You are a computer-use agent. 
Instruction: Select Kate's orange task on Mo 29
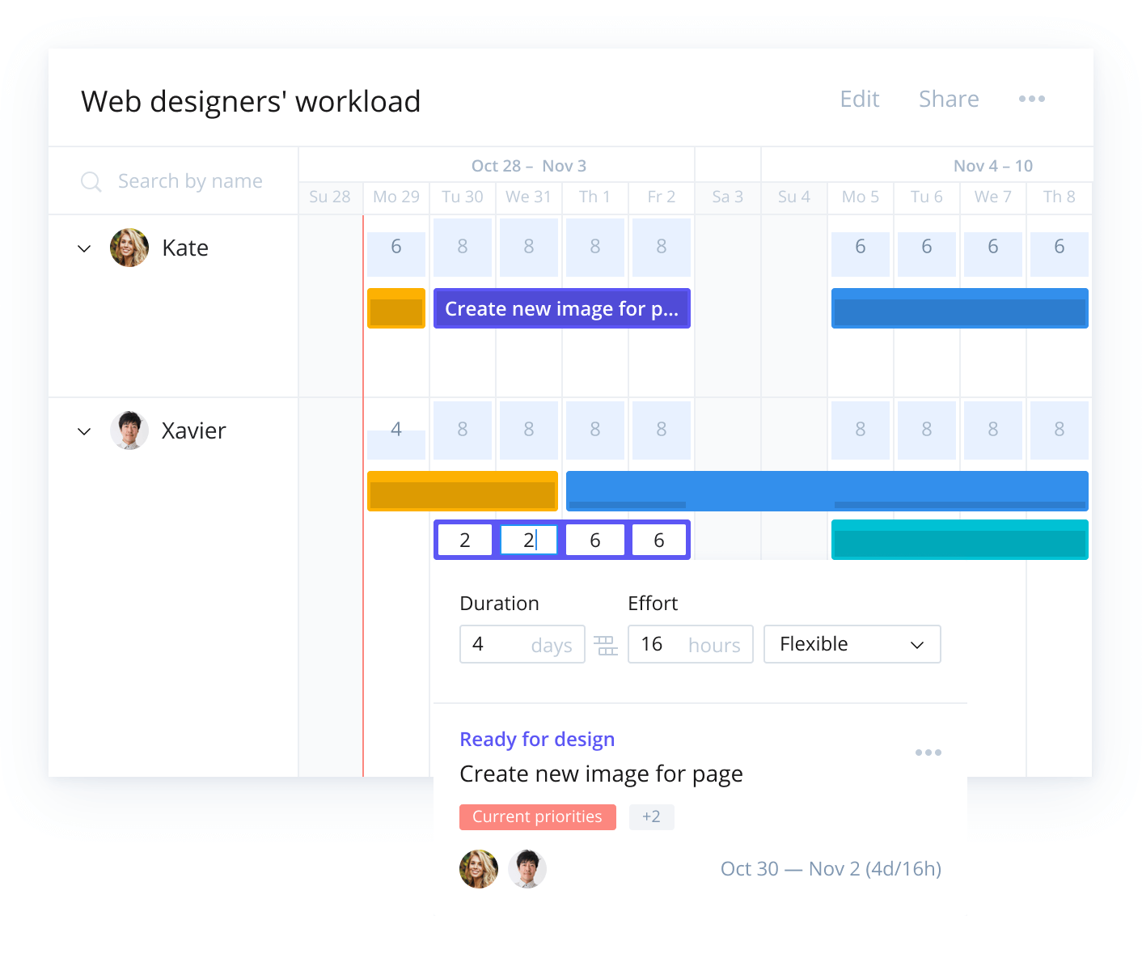tap(396, 308)
